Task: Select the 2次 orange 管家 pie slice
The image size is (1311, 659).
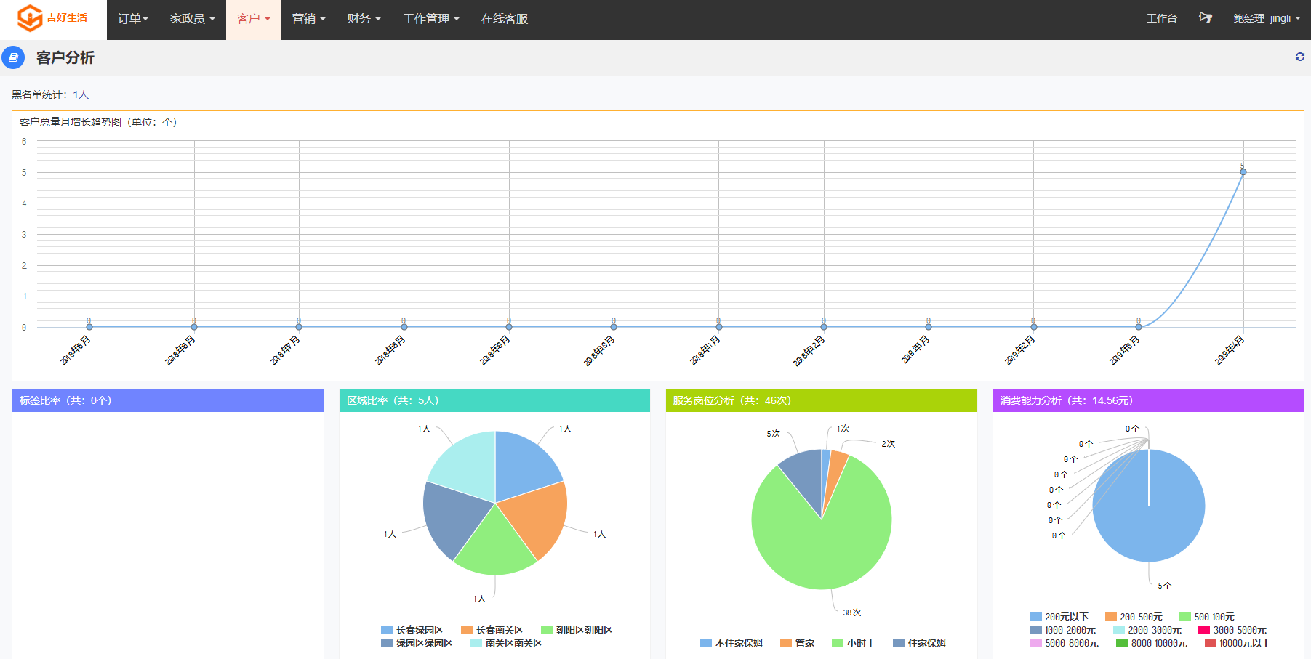Action: tap(837, 467)
